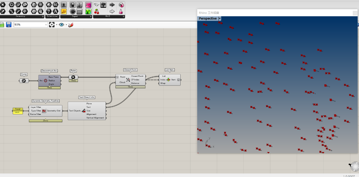
Task: Expand the List Item output arrow
Action: pyautogui.click(x=178, y=80)
